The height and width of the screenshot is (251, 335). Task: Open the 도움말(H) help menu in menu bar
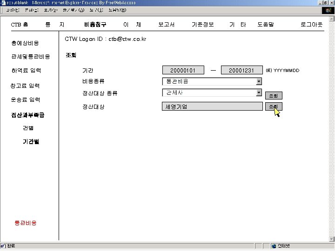coord(117,10)
